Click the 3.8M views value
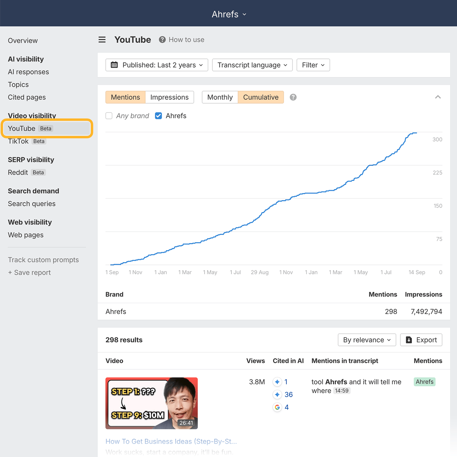This screenshot has height=457, width=457. (x=257, y=382)
